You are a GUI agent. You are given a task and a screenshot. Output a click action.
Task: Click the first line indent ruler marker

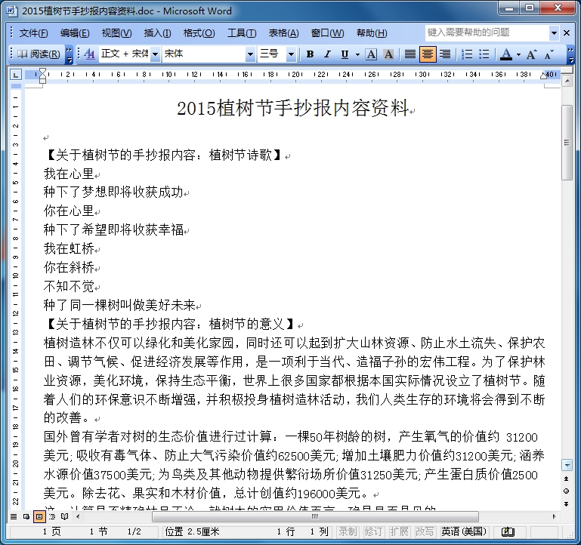pyautogui.click(x=42, y=71)
